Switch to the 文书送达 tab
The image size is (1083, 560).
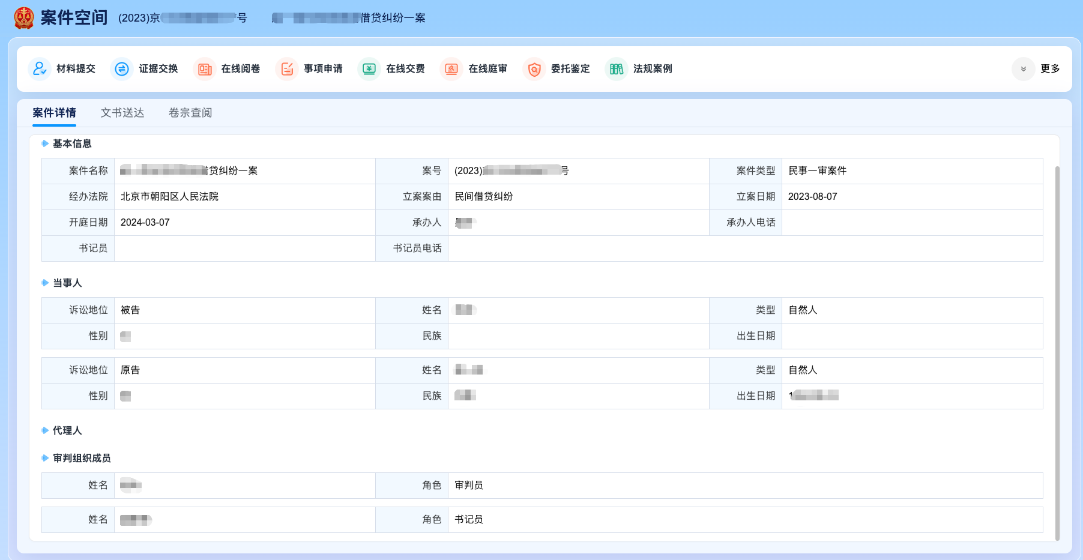pyautogui.click(x=122, y=113)
